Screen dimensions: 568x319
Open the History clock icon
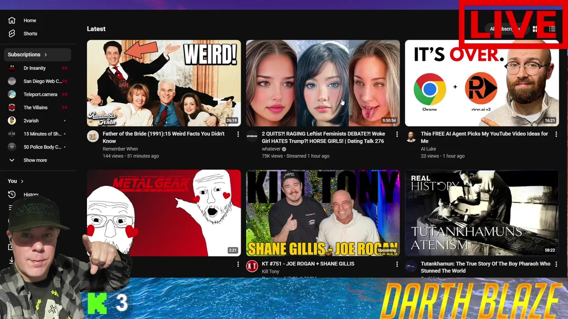point(12,195)
